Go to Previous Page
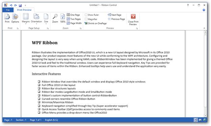Viewport: 211px width, 126px height. pos(116,19)
